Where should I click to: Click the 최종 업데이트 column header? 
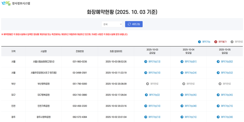116,51
